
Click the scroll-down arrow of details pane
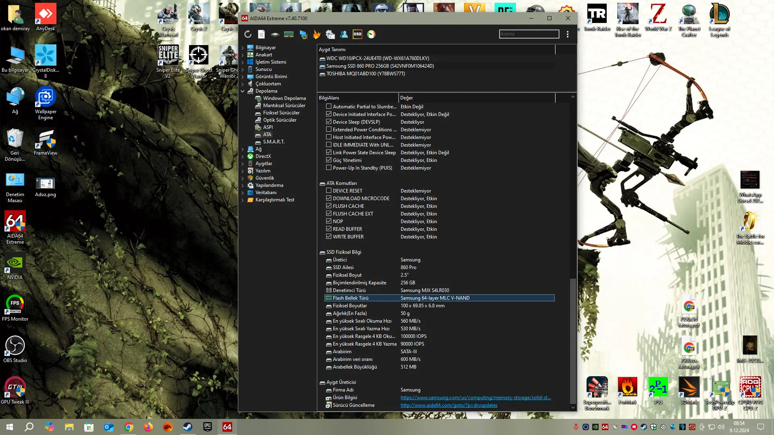point(573,408)
